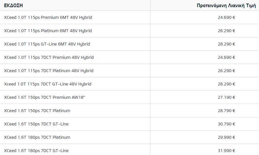Image resolution: width=259 pixels, height=155 pixels.
Task: Click the 29.990 € price
Action: (x=226, y=137)
